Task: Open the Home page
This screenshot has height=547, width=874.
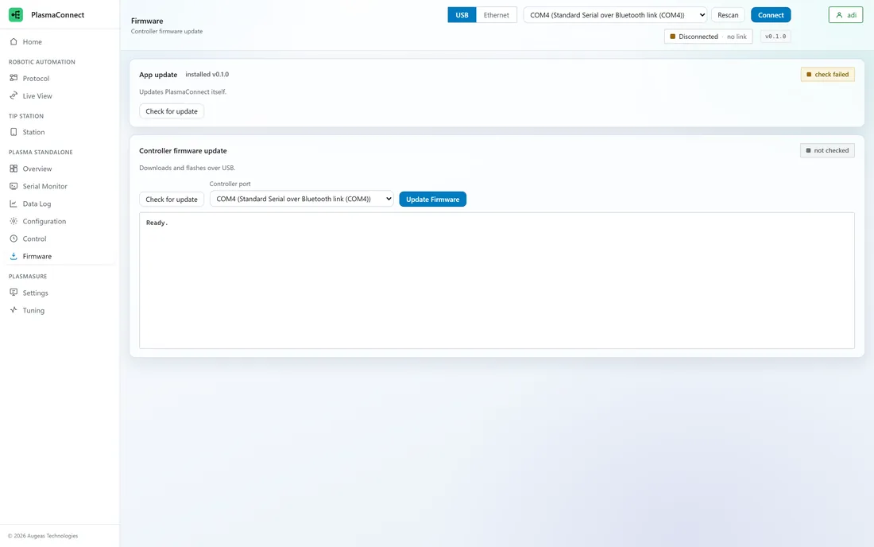Action: tap(59, 42)
